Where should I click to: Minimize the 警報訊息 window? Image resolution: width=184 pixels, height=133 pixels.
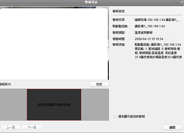176,2
